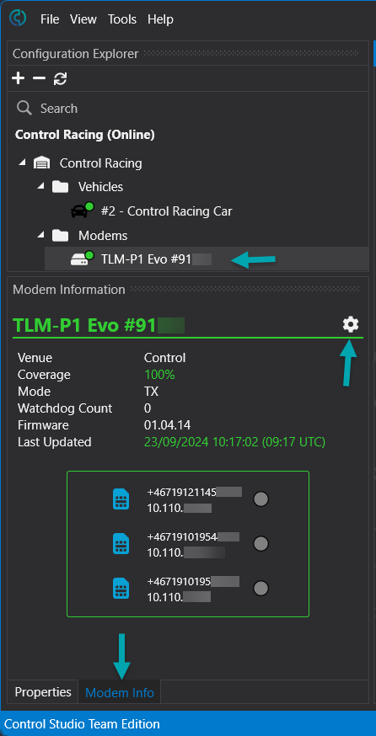Refresh the Configuration Explorer
This screenshot has width=376, height=736.
tap(60, 78)
